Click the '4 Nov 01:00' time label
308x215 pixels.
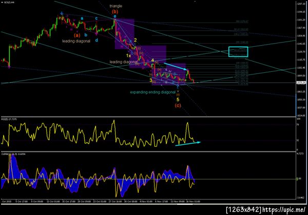[146, 202]
